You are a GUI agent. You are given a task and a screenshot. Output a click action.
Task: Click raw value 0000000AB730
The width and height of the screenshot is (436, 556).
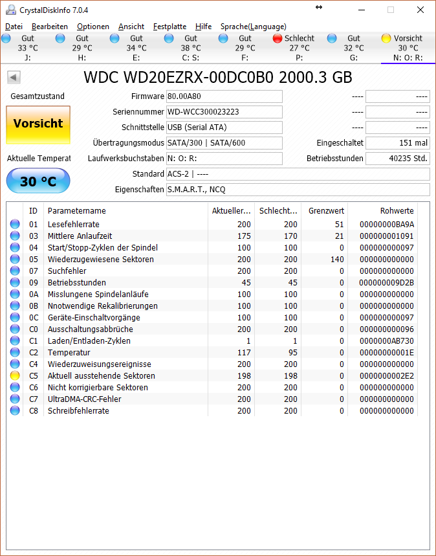(x=387, y=340)
